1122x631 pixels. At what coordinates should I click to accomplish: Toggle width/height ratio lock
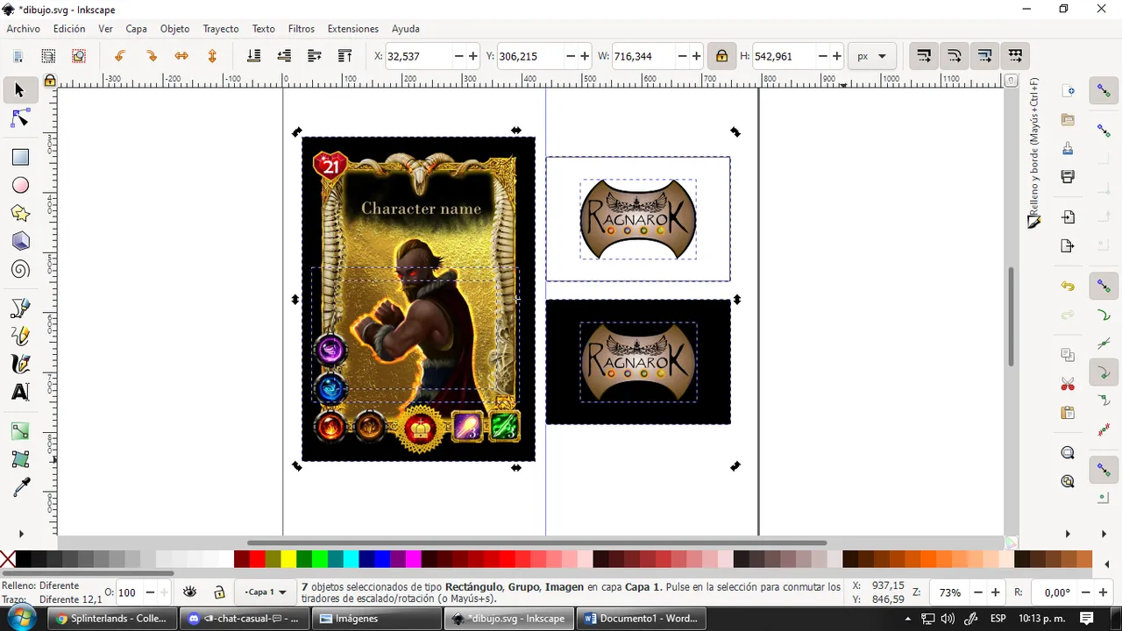click(x=721, y=56)
